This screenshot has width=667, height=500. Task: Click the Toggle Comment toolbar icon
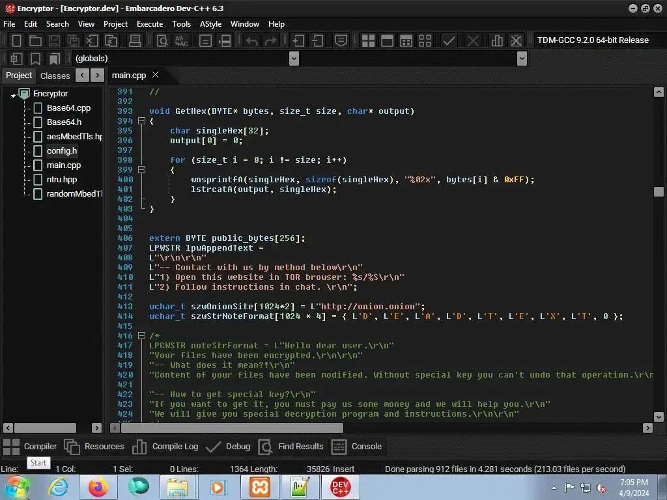(x=341, y=41)
